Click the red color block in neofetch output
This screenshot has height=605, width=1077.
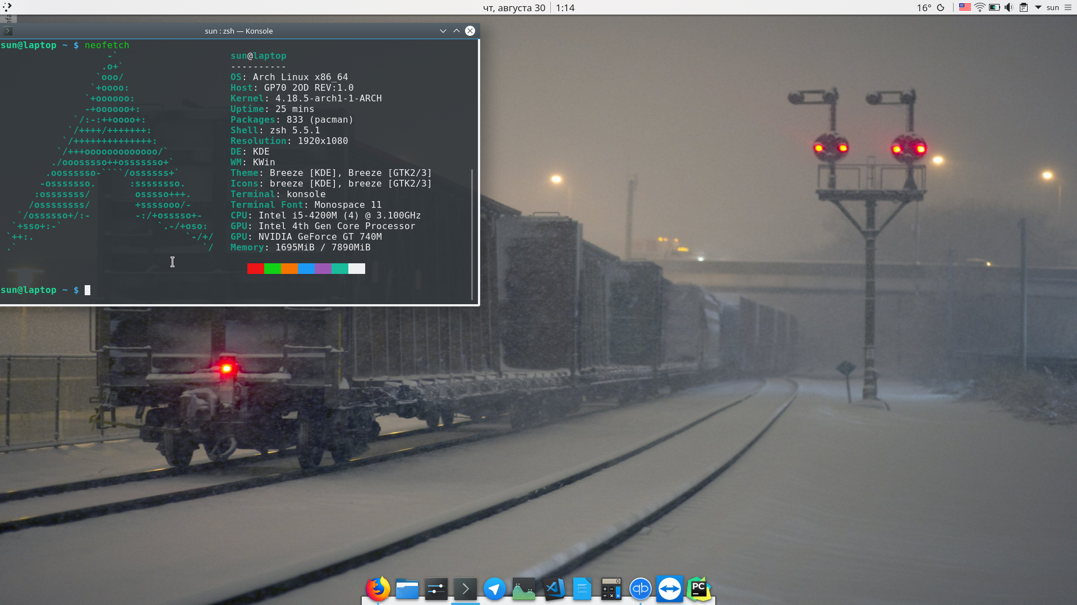(x=256, y=268)
